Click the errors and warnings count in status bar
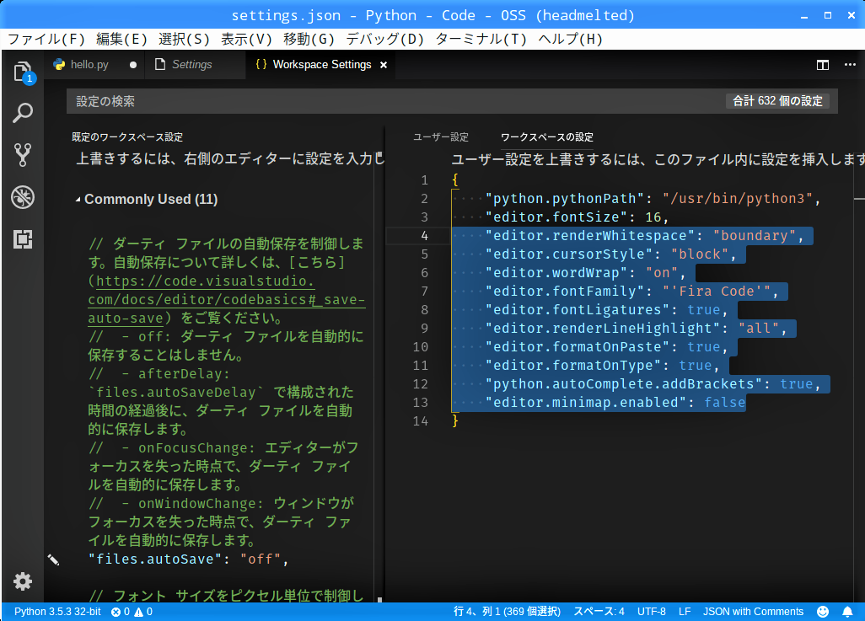Image resolution: width=865 pixels, height=621 pixels. pyautogui.click(x=132, y=612)
